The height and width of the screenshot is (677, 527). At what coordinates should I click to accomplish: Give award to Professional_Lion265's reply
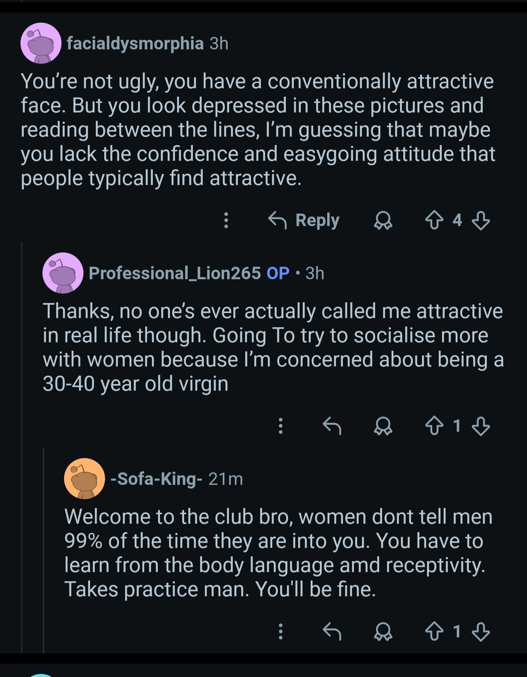(x=383, y=426)
